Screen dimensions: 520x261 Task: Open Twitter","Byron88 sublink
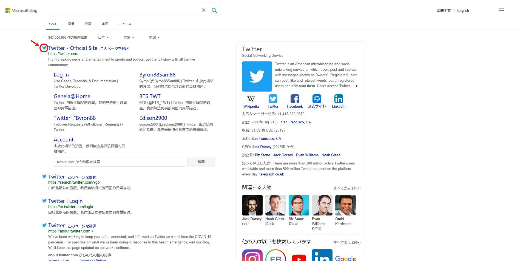click(75, 118)
